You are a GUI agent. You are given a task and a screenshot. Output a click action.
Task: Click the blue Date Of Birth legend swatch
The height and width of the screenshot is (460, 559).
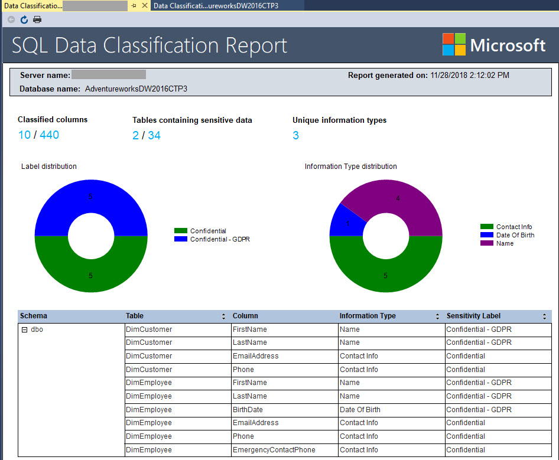[486, 235]
